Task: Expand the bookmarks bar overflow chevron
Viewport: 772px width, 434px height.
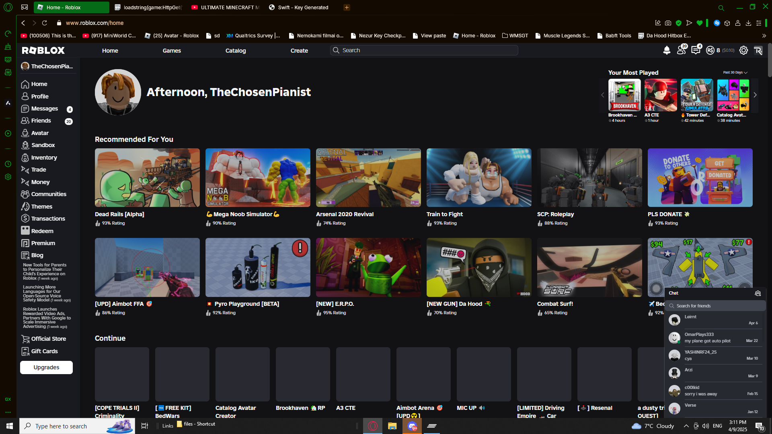Action: [764, 36]
